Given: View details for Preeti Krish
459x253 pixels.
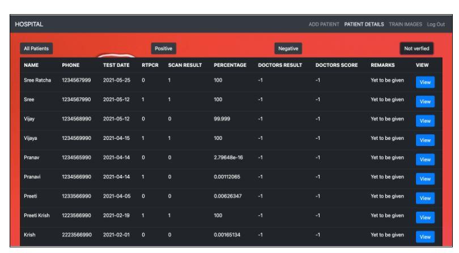Looking at the screenshot, I should 425,217.
